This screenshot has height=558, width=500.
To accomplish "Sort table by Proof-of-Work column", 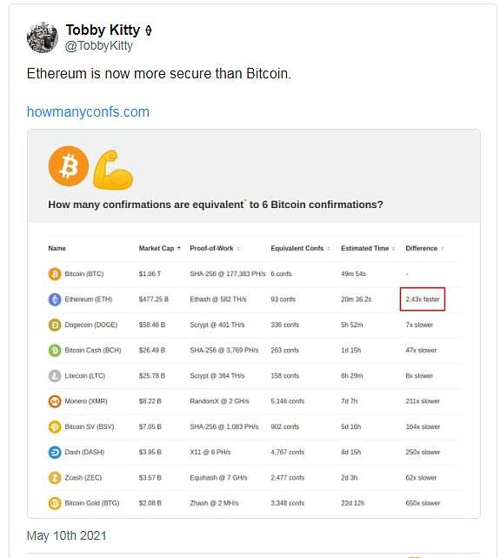I will click(215, 248).
